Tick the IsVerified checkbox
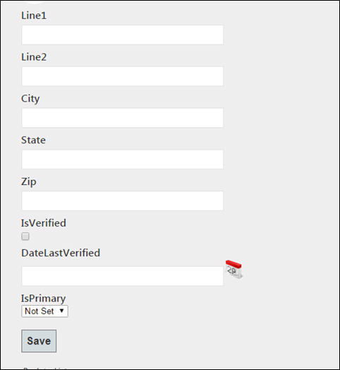 [25, 237]
